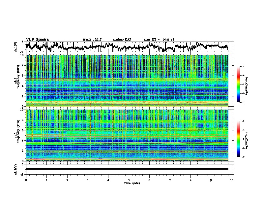
Task: Click the "-3" label on ch.2 colorbar
Action: pos(243,121)
